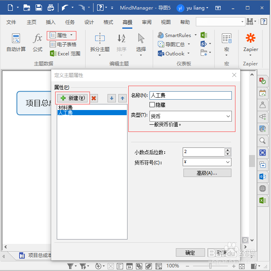Click the Name (名称) input field
The height and width of the screenshot is (271, 271).
190,95
